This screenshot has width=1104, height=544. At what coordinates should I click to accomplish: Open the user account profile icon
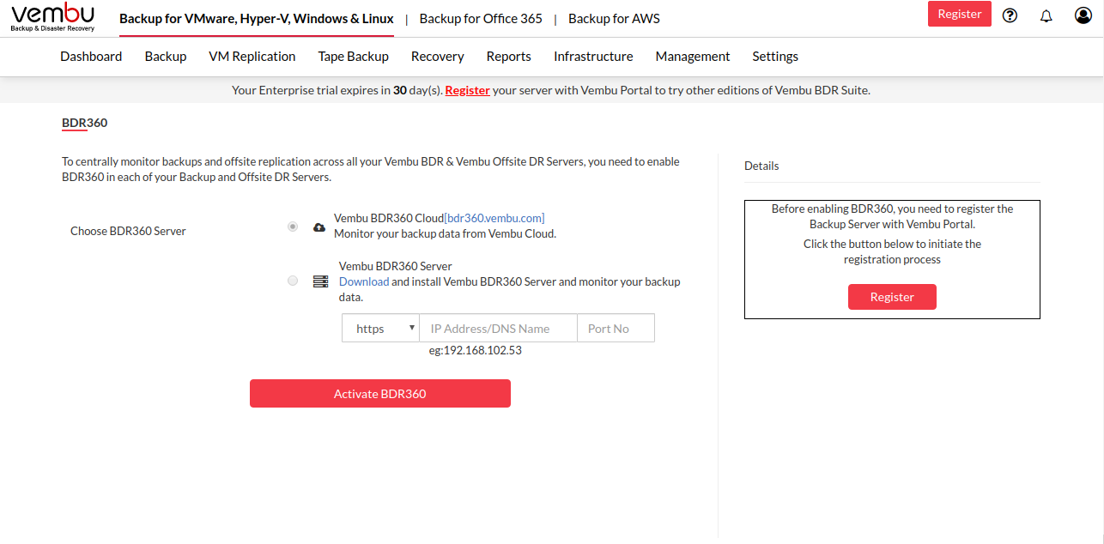tap(1083, 15)
